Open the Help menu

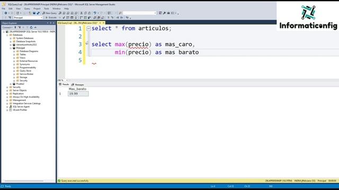click(x=66, y=8)
